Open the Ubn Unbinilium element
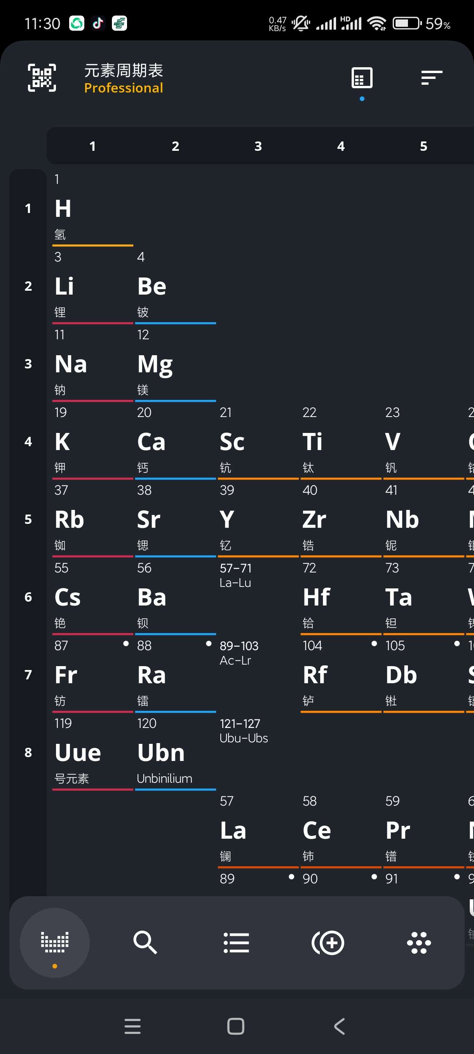The height and width of the screenshot is (1054, 474). click(x=176, y=752)
